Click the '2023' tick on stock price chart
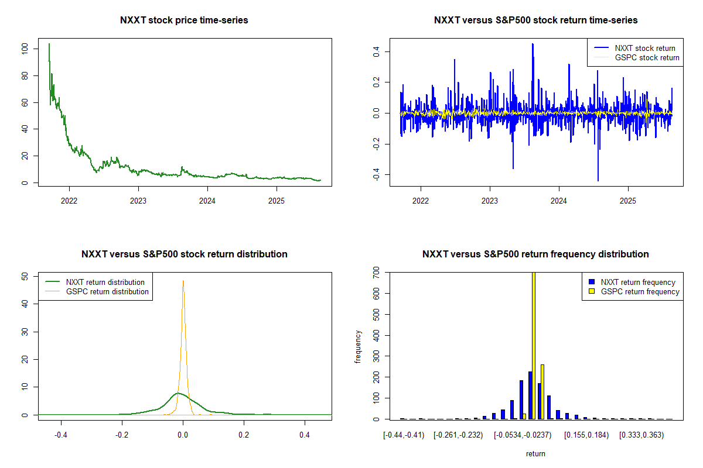 click(x=138, y=198)
